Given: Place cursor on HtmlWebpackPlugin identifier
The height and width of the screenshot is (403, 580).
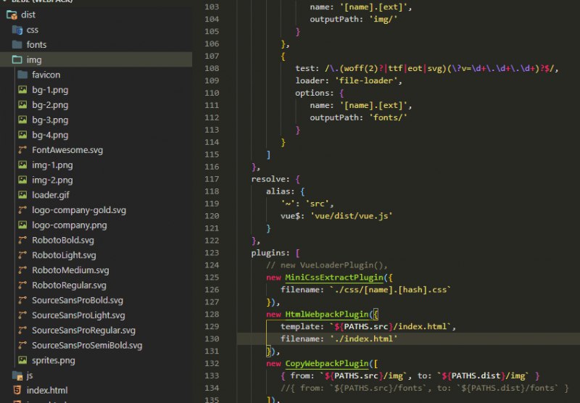Looking at the screenshot, I should click(327, 315).
